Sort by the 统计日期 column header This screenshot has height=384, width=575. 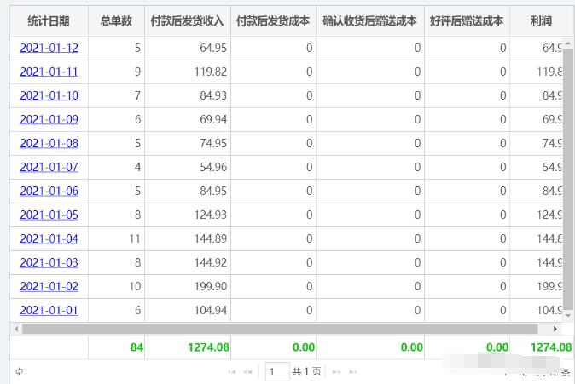tap(49, 20)
